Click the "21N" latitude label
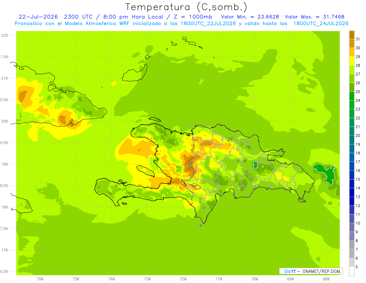This screenshot has height=283, width=366. (4, 78)
